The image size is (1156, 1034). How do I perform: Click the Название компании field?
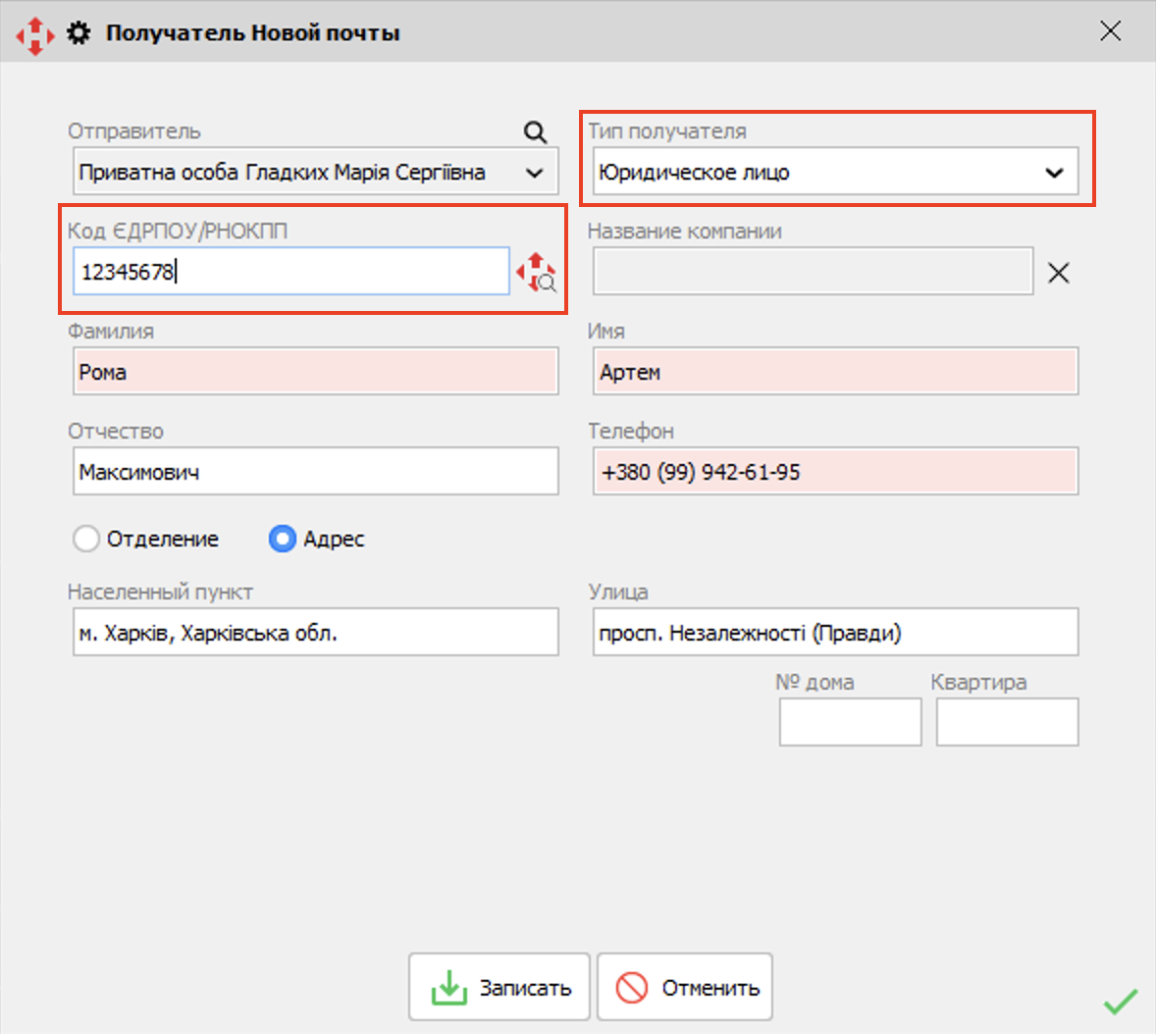pos(814,271)
